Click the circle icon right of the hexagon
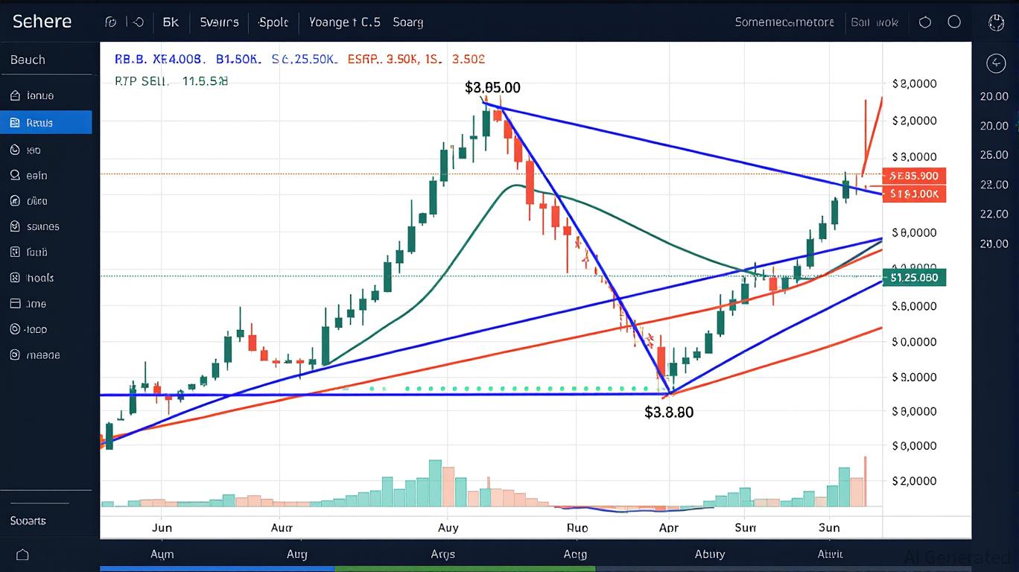Screen dimensions: 1019x572 coord(954,22)
